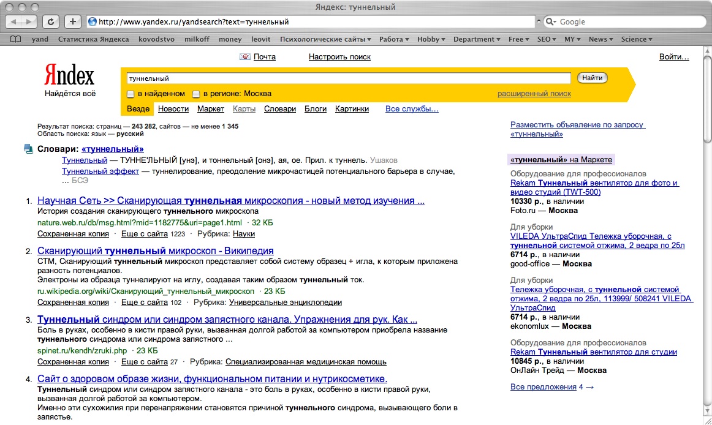Expand the 'Психологические сайты' bookmarks folder

(325, 39)
